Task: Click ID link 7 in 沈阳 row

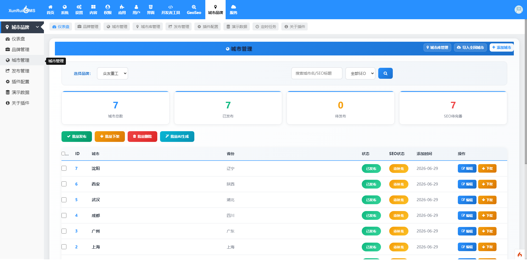Action: tap(76, 168)
